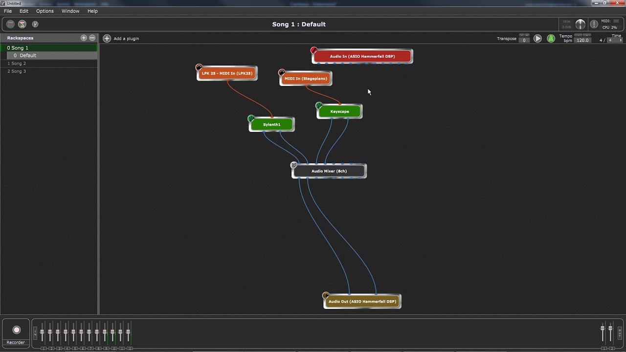Screen dimensions: 626x352
Task: Click the Rackspaces panel header
Action: point(49,38)
